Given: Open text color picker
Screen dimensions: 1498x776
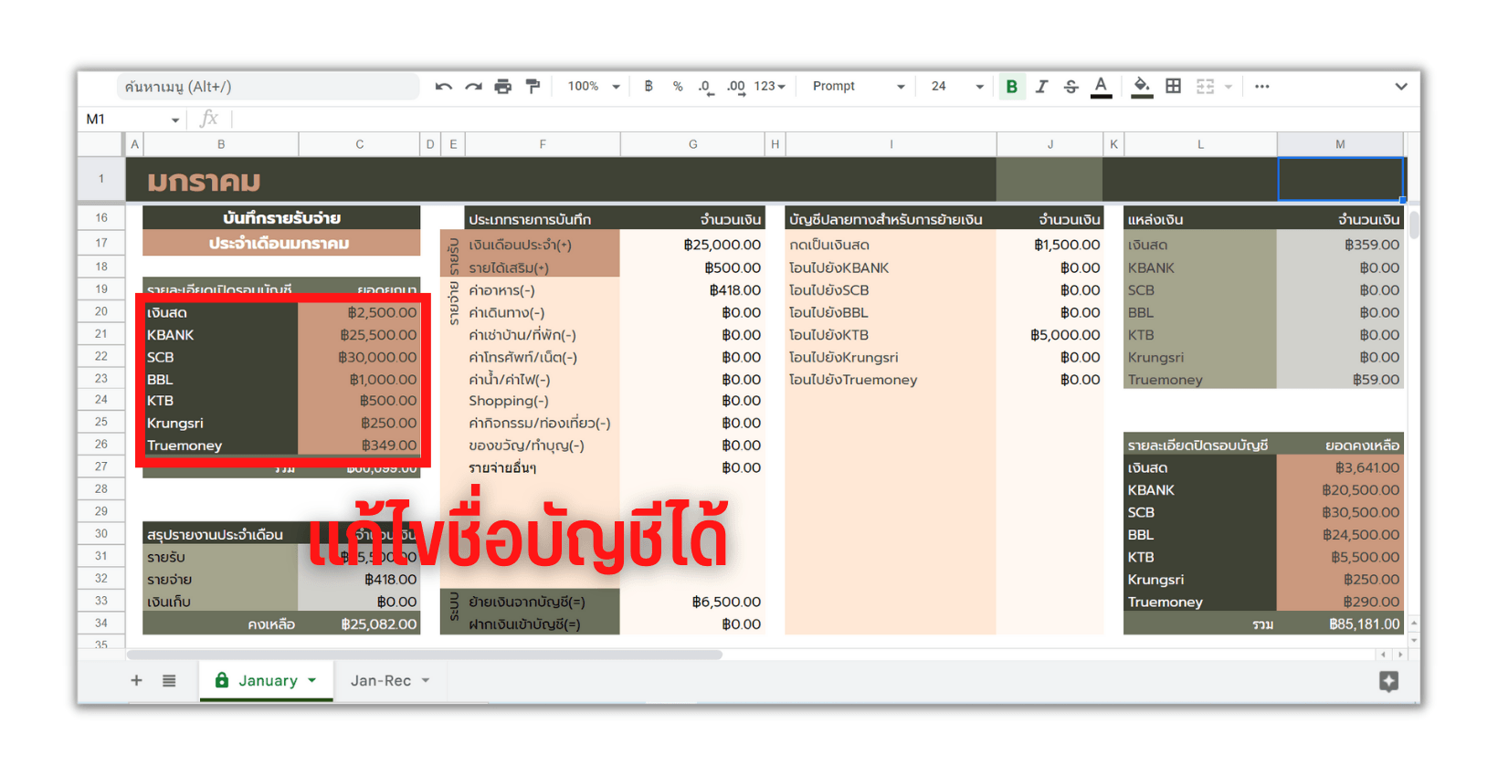Looking at the screenshot, I should (1102, 87).
